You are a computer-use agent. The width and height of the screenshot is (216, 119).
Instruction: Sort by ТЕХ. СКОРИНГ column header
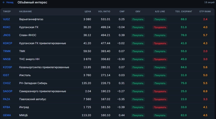coord(184,11)
